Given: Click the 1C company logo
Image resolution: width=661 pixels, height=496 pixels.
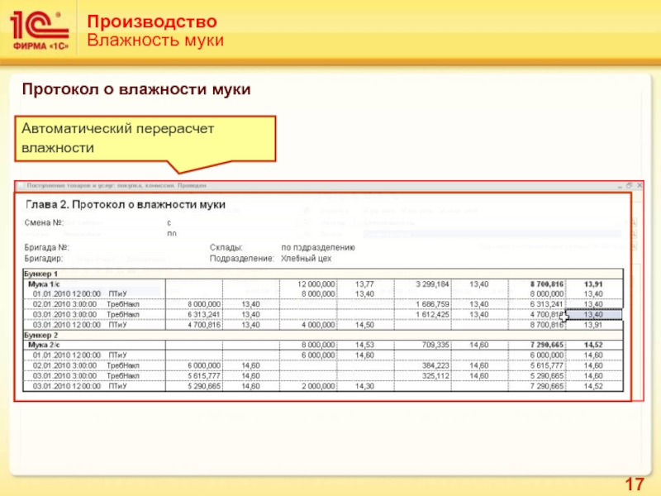Looking at the screenshot, I should click(39, 31).
